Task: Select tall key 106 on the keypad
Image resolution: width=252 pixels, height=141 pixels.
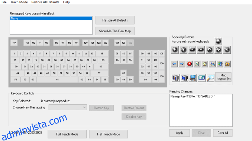Action: pyautogui.click(x=162, y=63)
